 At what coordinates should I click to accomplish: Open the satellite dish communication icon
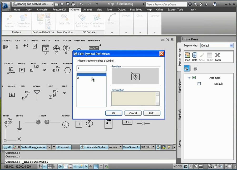click(x=201, y=4)
